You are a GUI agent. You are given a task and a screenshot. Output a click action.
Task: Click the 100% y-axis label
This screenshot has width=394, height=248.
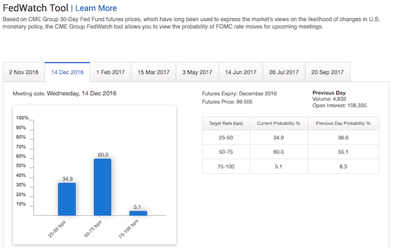pos(22,118)
